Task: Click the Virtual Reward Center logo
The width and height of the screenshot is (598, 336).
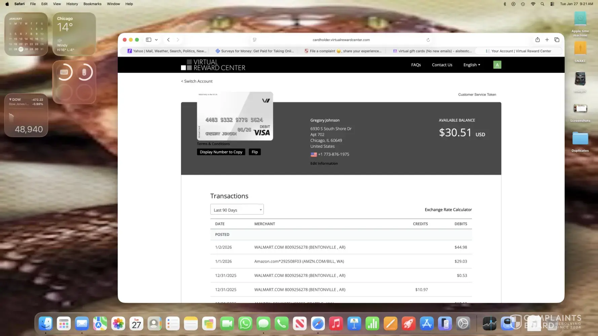Action: coord(213,65)
